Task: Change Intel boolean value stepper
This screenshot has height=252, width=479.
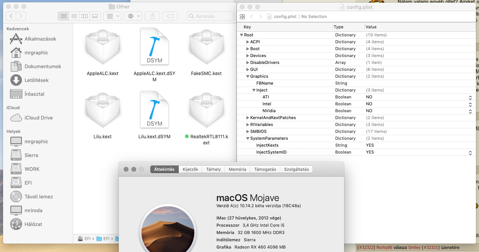Action: point(470,104)
